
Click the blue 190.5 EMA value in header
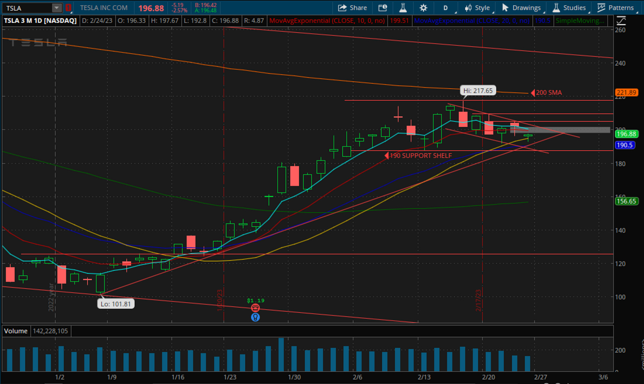tap(542, 21)
